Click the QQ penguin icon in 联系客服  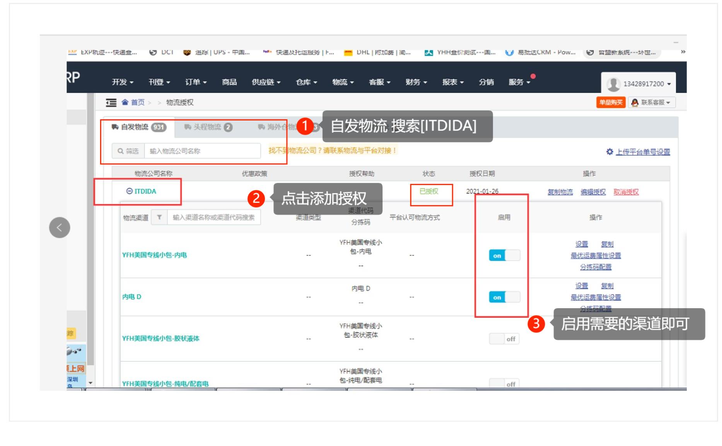[x=635, y=102]
